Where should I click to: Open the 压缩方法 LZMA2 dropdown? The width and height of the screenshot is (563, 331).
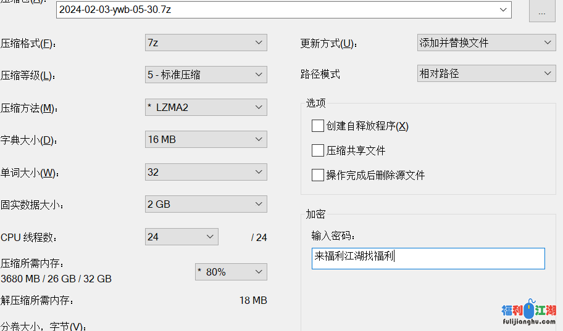206,107
